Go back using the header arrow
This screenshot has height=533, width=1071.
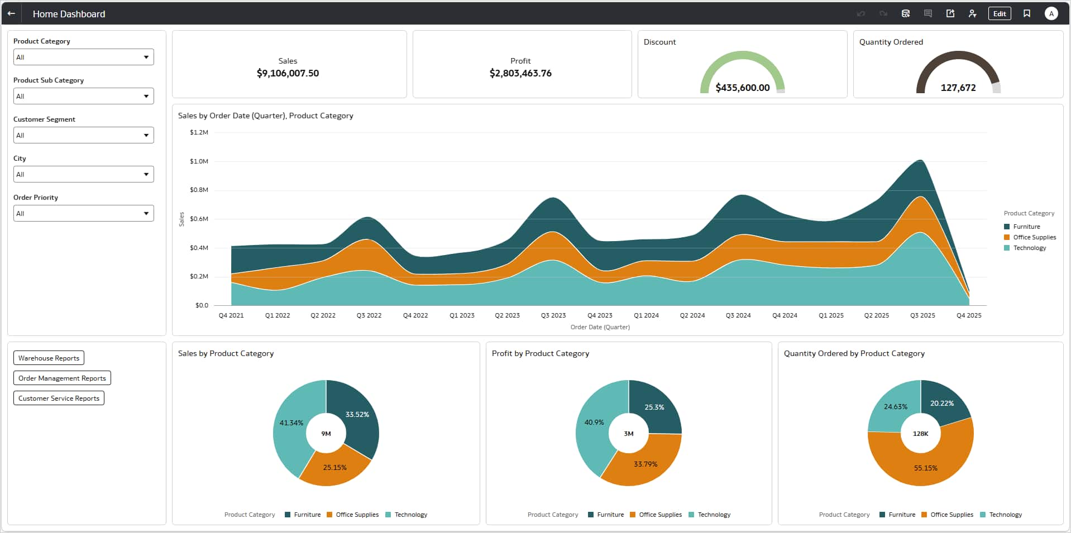(x=11, y=13)
